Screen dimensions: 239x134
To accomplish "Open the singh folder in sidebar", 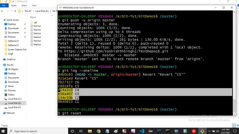I will [9, 54].
